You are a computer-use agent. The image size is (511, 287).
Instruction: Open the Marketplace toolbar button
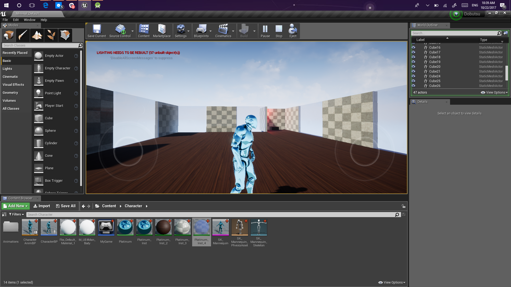coord(162,31)
